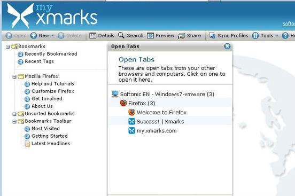
Task: Select the Bookmarks root folder icon
Action: 14,46
